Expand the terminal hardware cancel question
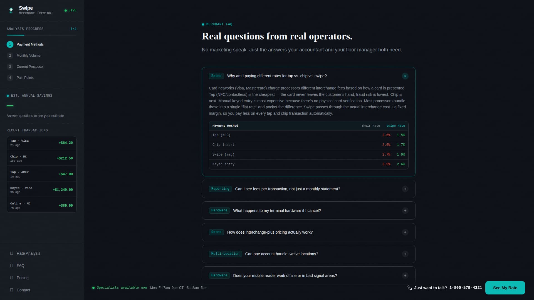 308,211
